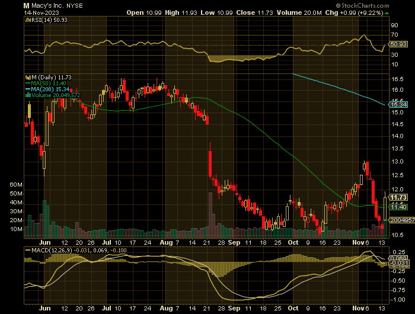Click the latest candlestick on 14 November

click(x=385, y=206)
